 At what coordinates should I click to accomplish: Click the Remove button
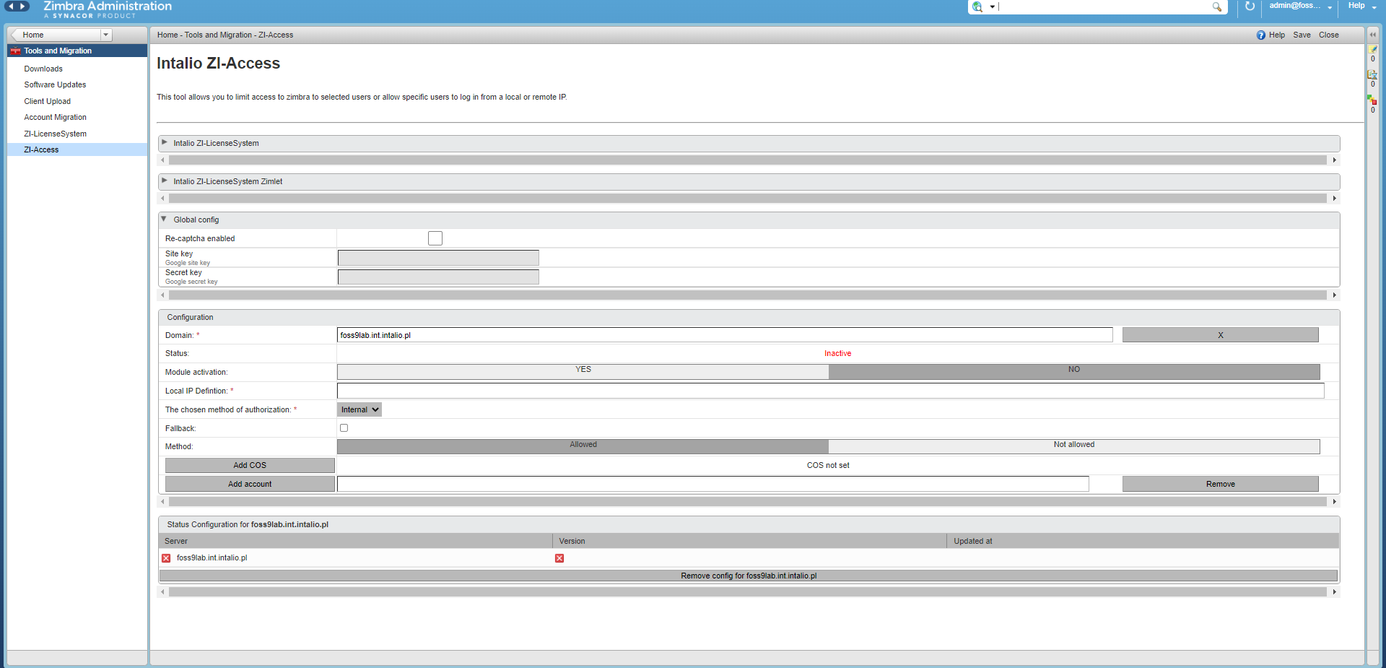(1220, 484)
